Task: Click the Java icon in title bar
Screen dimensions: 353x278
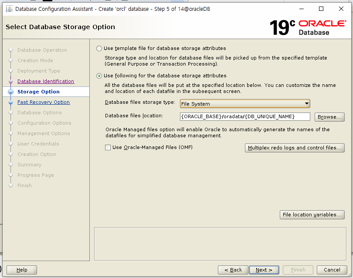Action: point(10,9)
